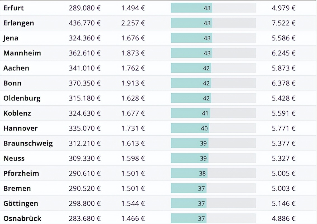Click the 436.770 € price cell

(x=85, y=23)
